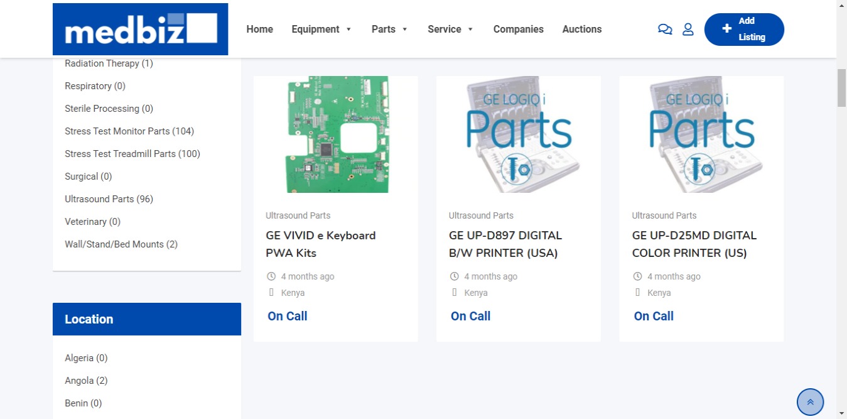Click the location icon on B/W printer listing

click(455, 293)
